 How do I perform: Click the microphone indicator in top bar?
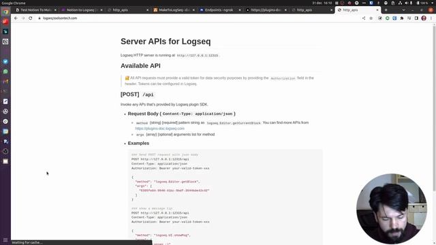pyautogui.click(x=411, y=3)
